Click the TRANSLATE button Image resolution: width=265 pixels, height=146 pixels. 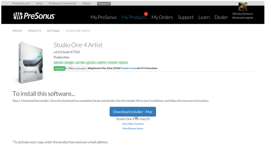click(x=104, y=4)
